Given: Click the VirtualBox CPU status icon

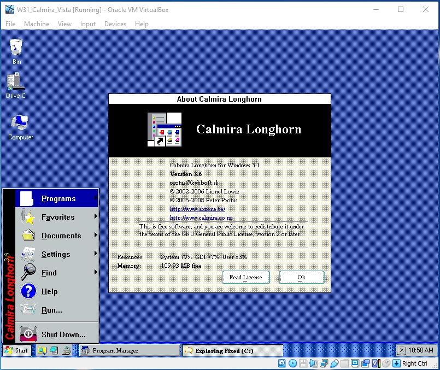Looking at the screenshot, I should point(376,363).
